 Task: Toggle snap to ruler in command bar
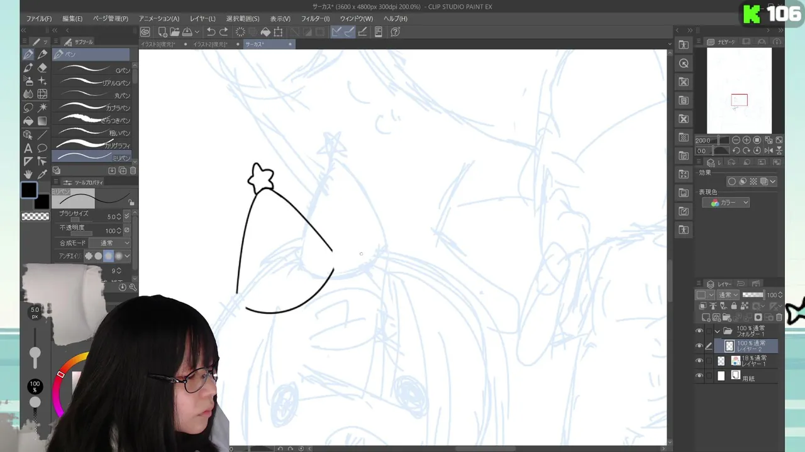point(336,31)
